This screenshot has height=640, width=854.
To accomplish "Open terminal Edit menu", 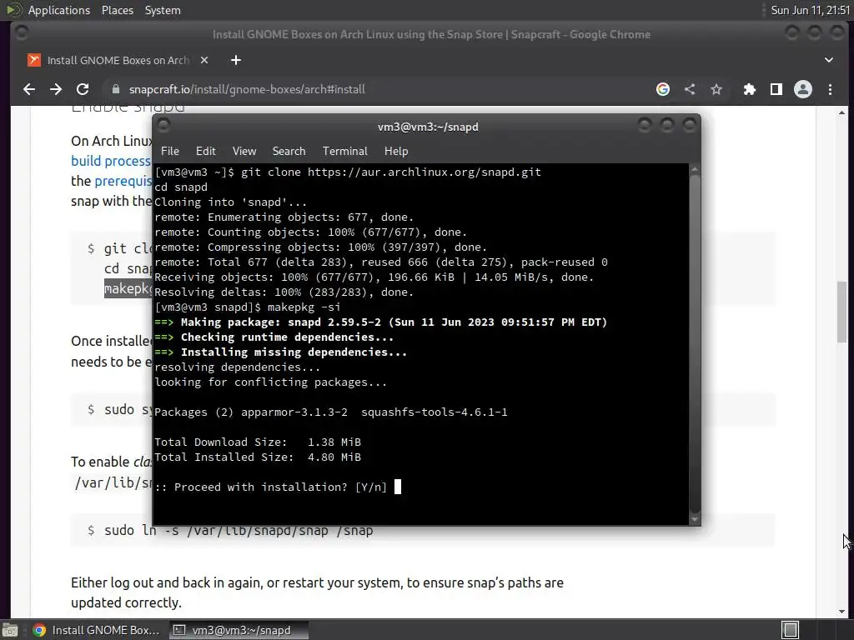I will click(x=205, y=151).
